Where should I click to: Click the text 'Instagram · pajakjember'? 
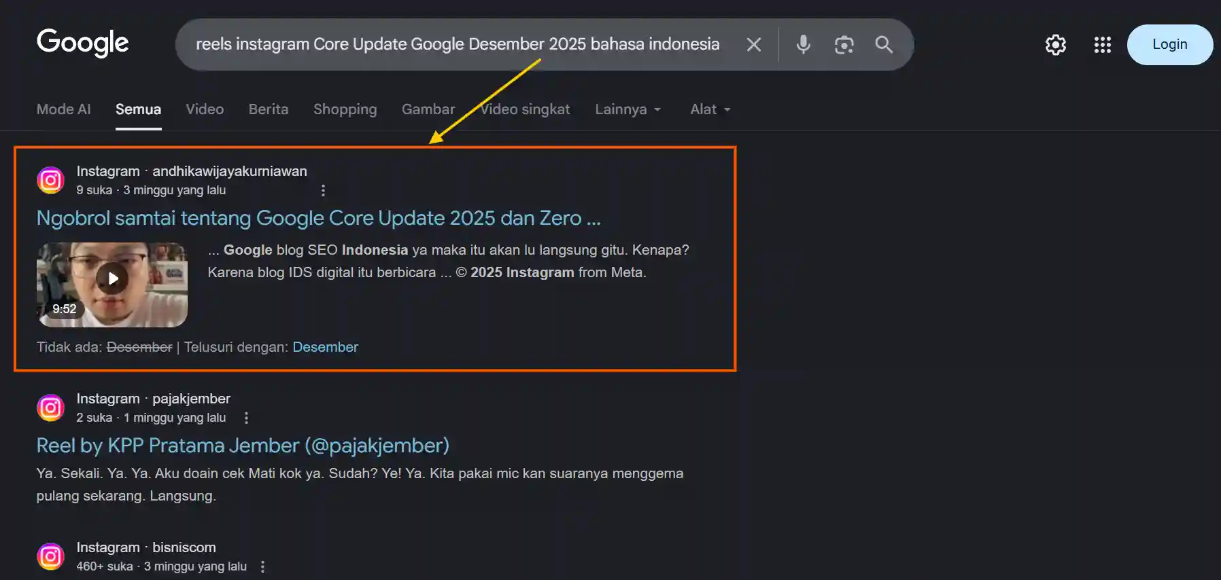153,399
